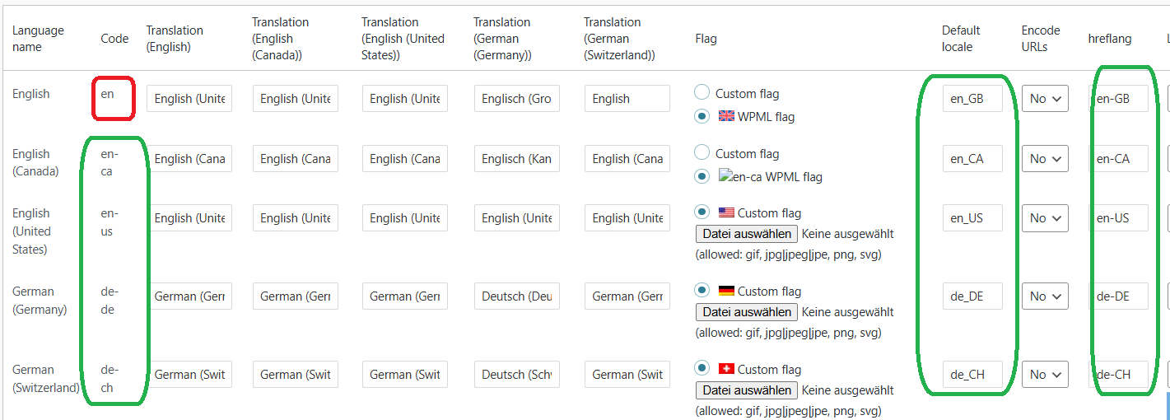Viewport: 1170px width, 420px height.
Task: Select Custom flag radio in the English row
Action: (x=702, y=93)
